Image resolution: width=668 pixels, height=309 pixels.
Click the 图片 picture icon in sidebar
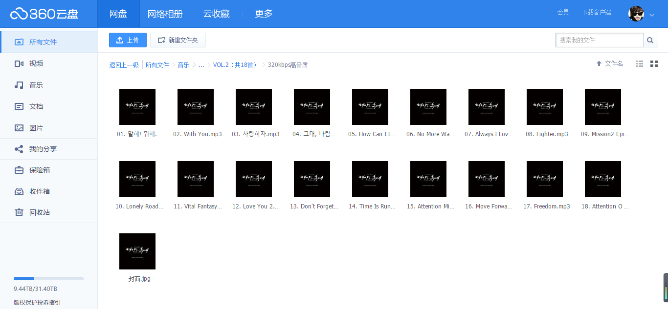click(19, 128)
